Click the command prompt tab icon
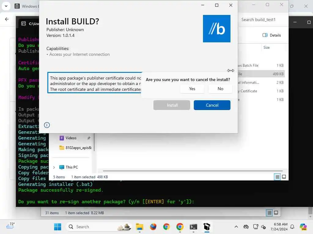 [24, 24]
